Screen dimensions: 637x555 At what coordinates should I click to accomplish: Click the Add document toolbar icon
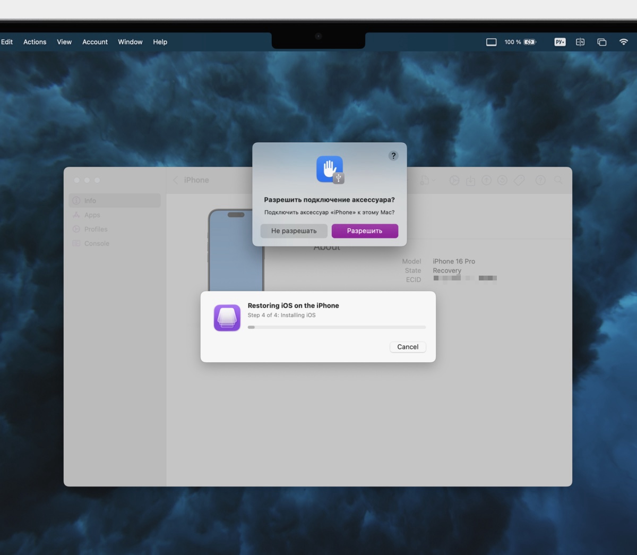[x=425, y=181]
